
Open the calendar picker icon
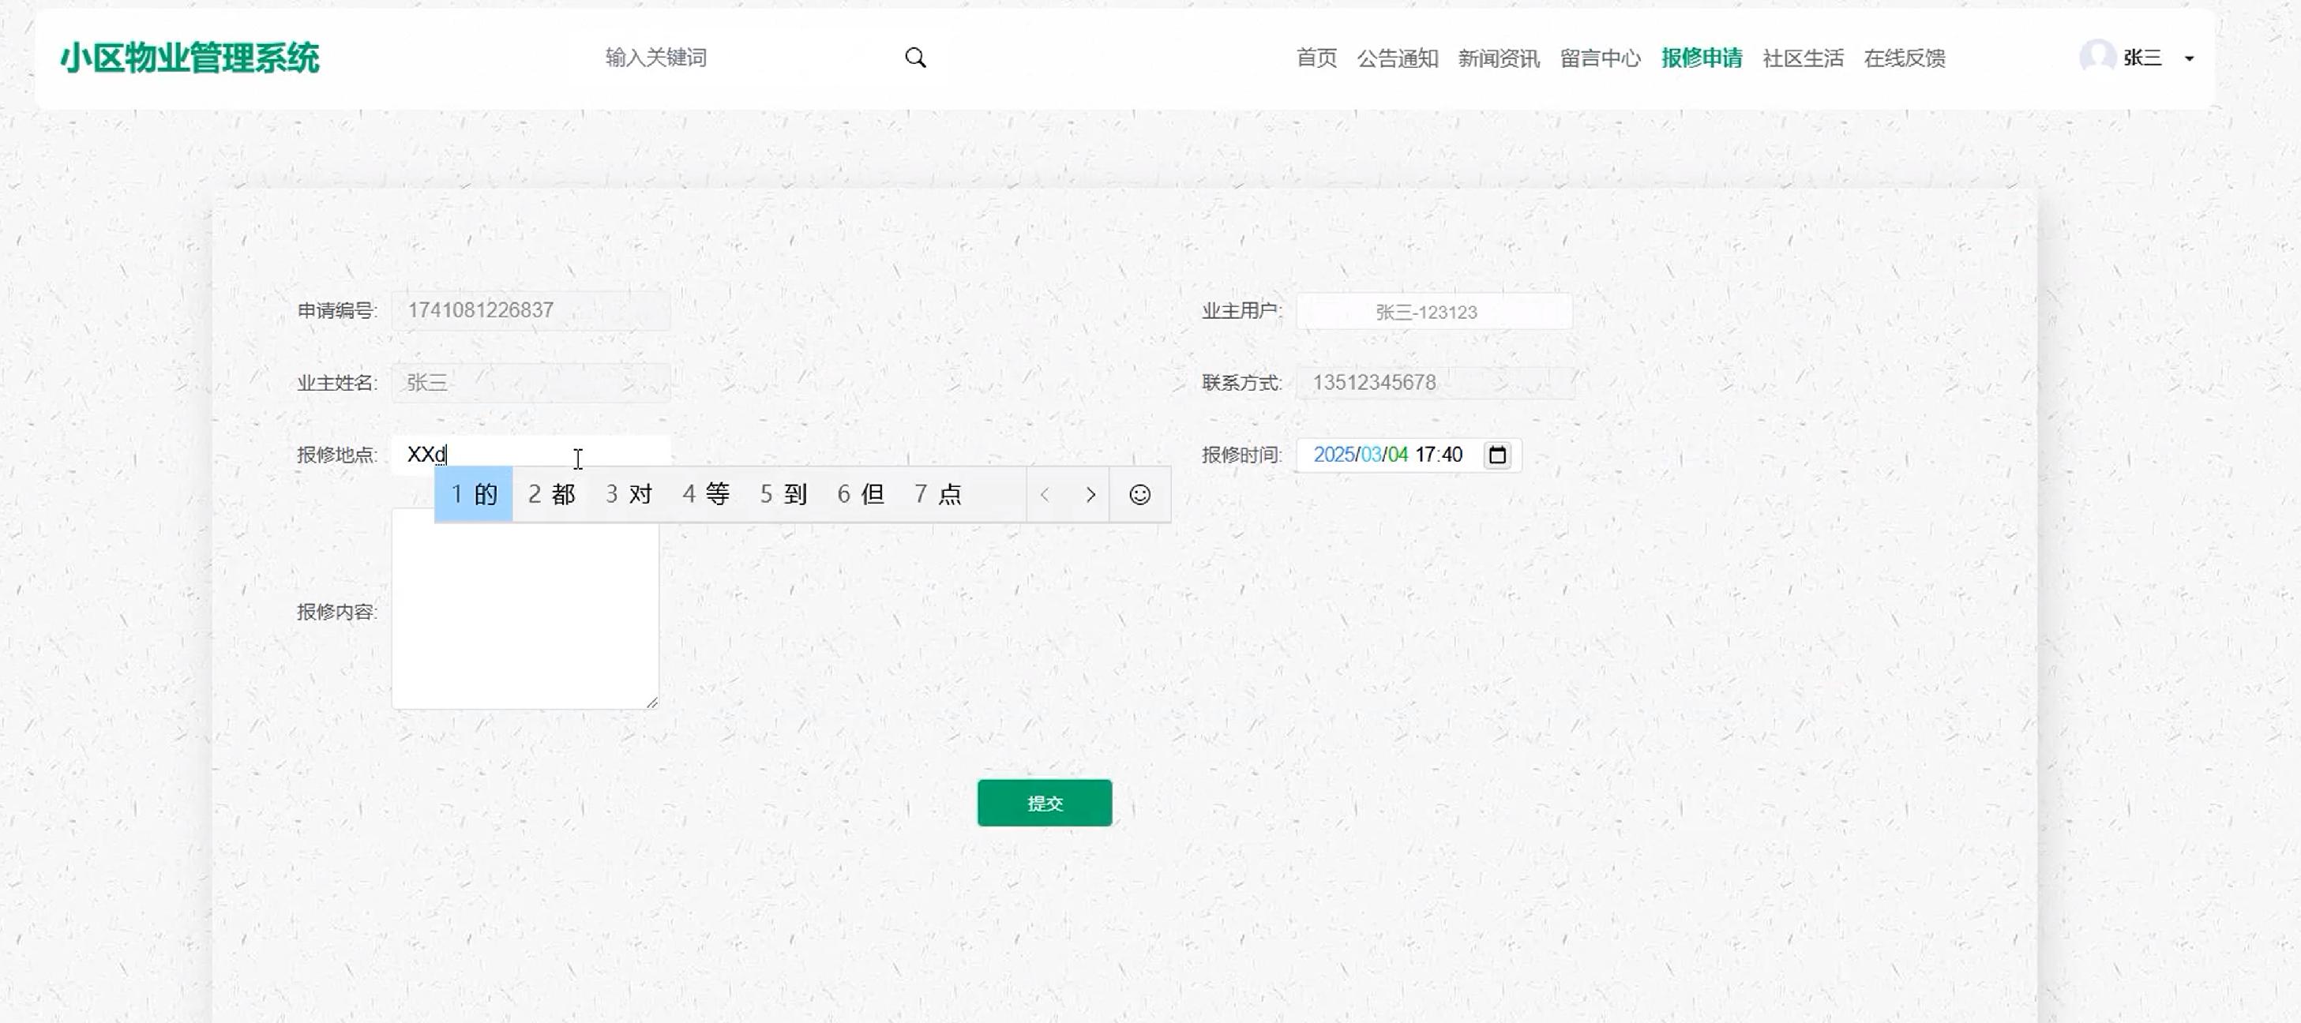tap(1497, 455)
